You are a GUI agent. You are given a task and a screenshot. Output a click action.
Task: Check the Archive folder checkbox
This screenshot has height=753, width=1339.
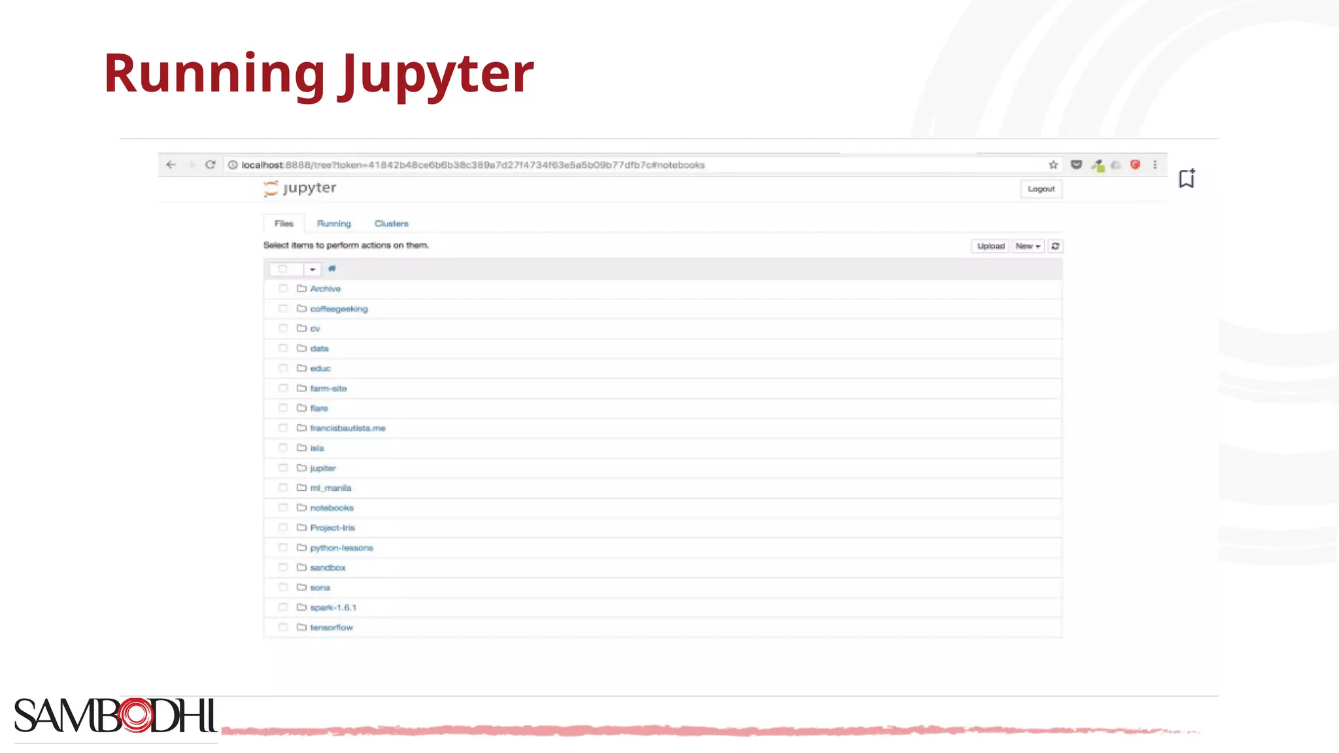(283, 288)
